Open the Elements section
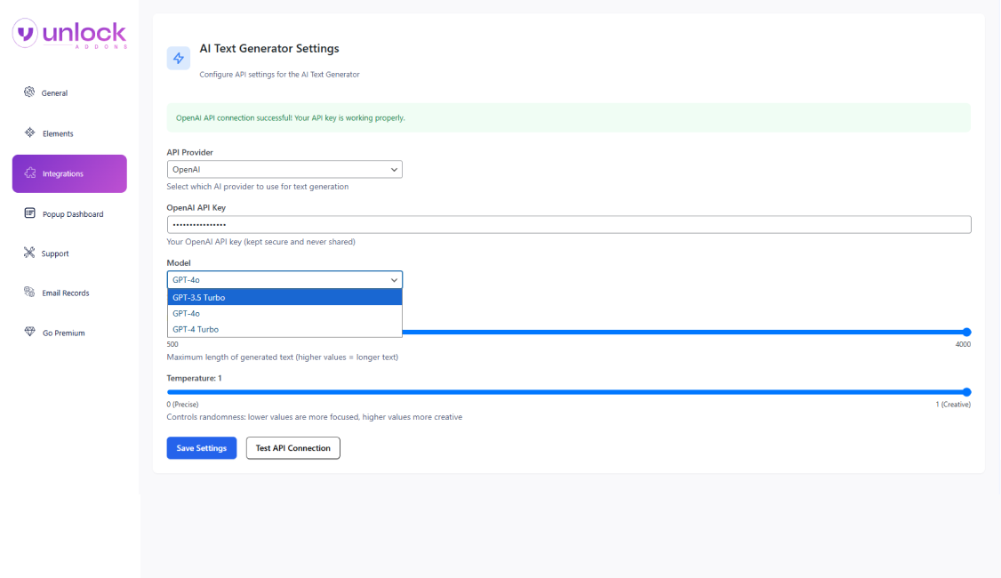 click(x=57, y=132)
